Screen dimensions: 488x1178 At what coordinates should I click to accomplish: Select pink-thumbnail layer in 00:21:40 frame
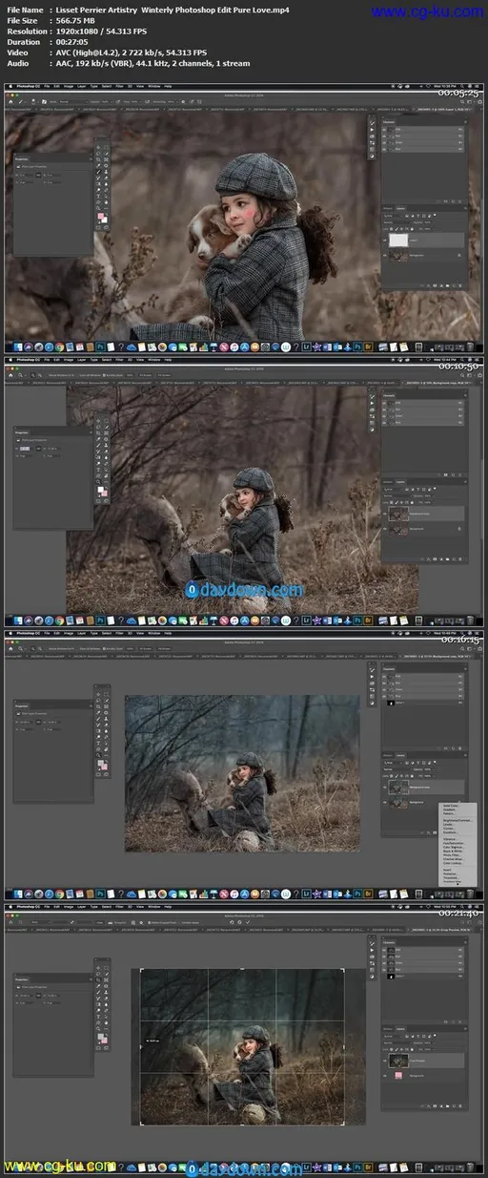tap(398, 1076)
